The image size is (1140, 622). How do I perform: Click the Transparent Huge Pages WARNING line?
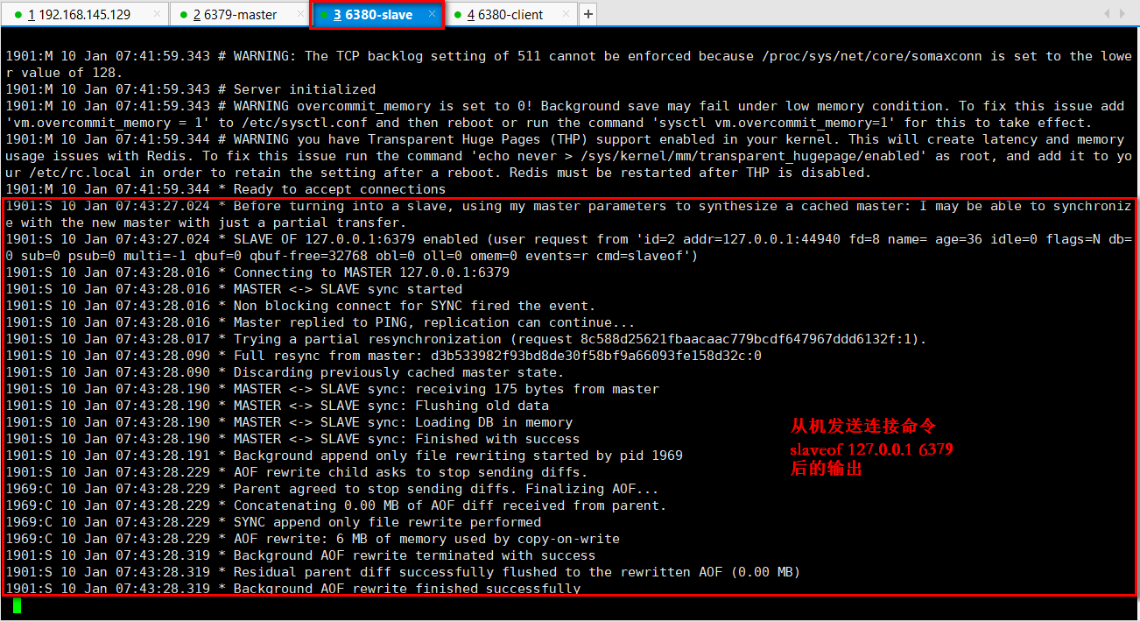568,155
